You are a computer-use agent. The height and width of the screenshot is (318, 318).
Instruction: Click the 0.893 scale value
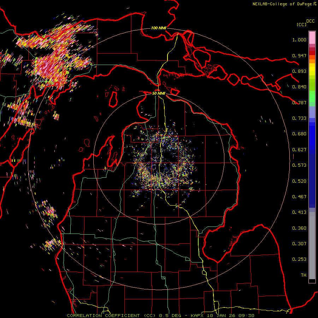coord(299,71)
